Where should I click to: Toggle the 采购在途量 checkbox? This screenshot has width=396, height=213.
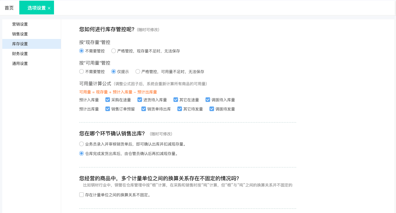[x=108, y=100]
